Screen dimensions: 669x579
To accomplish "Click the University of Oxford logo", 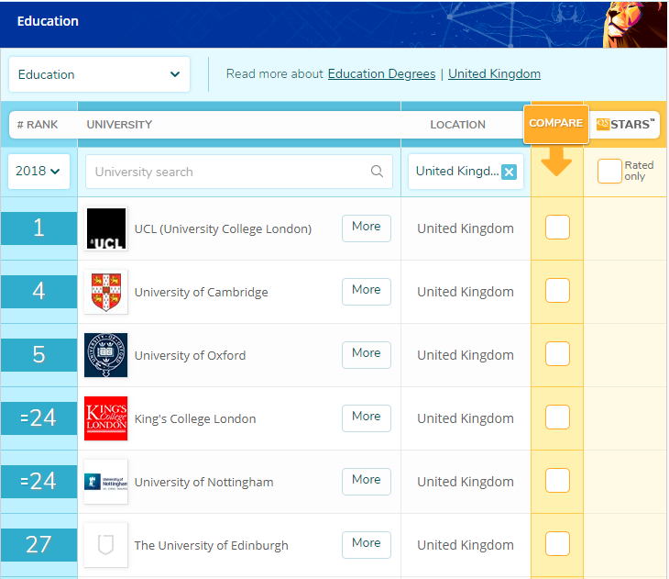I will (105, 355).
